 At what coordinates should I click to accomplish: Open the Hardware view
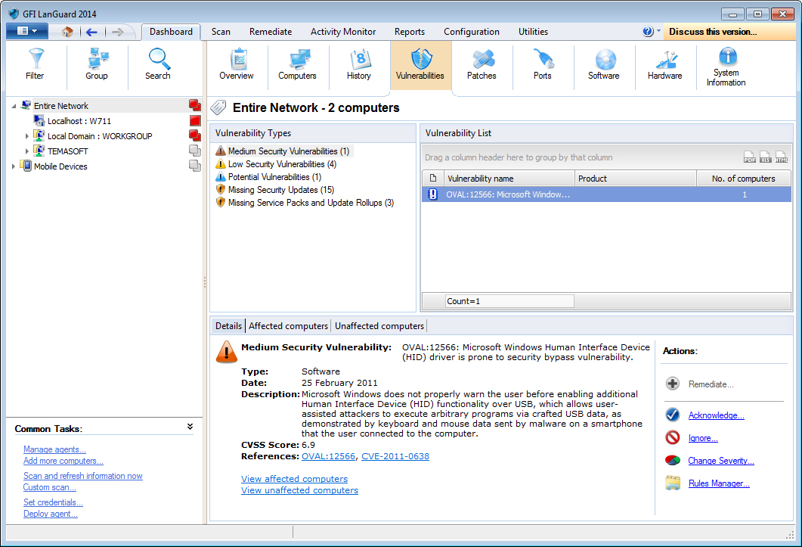(x=665, y=64)
